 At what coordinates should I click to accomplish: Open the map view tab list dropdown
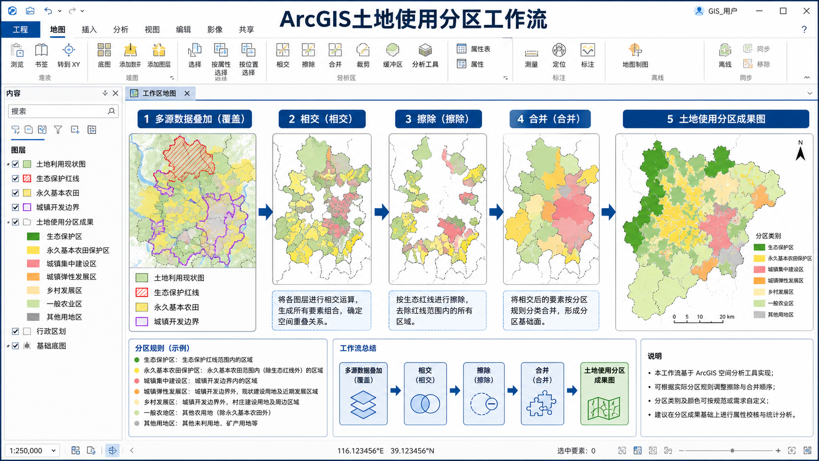pyautogui.click(x=810, y=93)
